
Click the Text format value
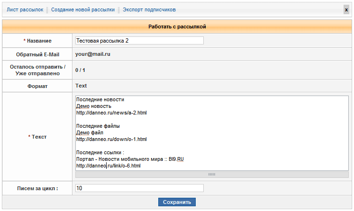81,86
